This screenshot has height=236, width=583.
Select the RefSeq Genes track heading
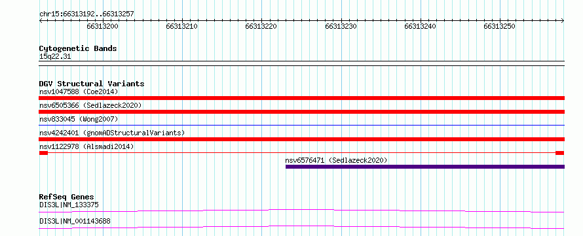click(x=67, y=197)
